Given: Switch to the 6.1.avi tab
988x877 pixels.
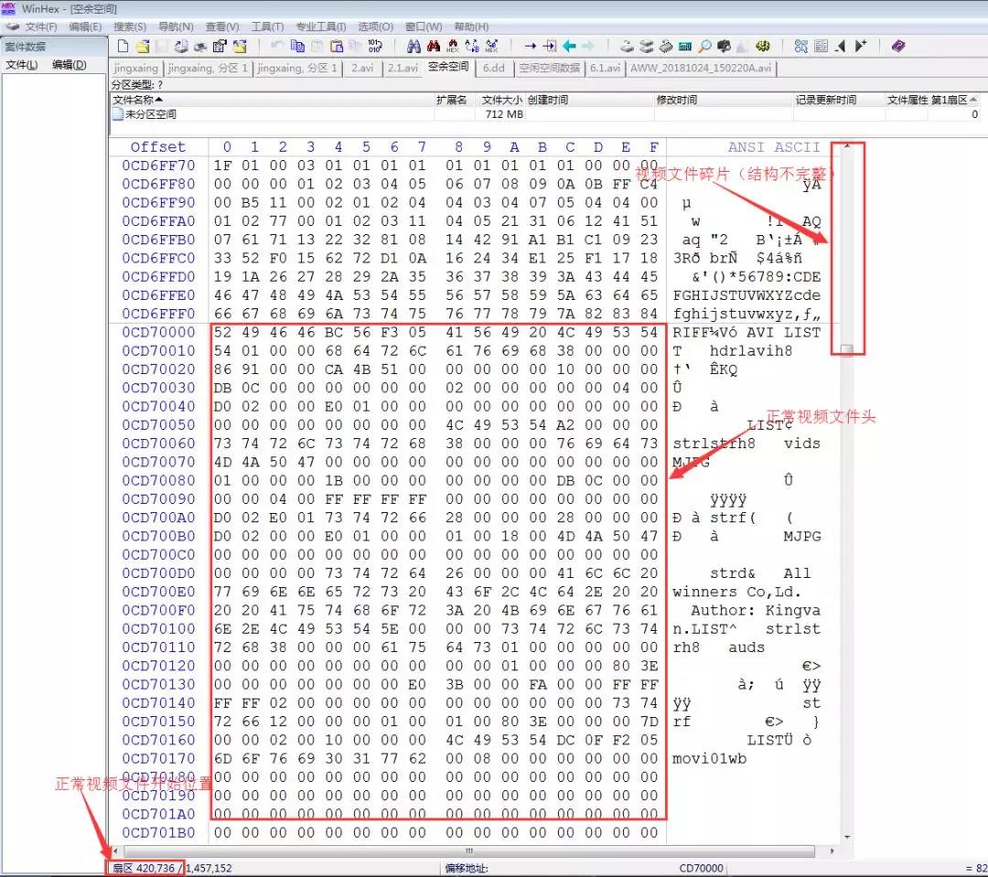Looking at the screenshot, I should [x=605, y=68].
